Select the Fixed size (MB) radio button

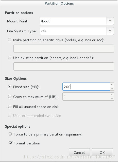pos(10,87)
